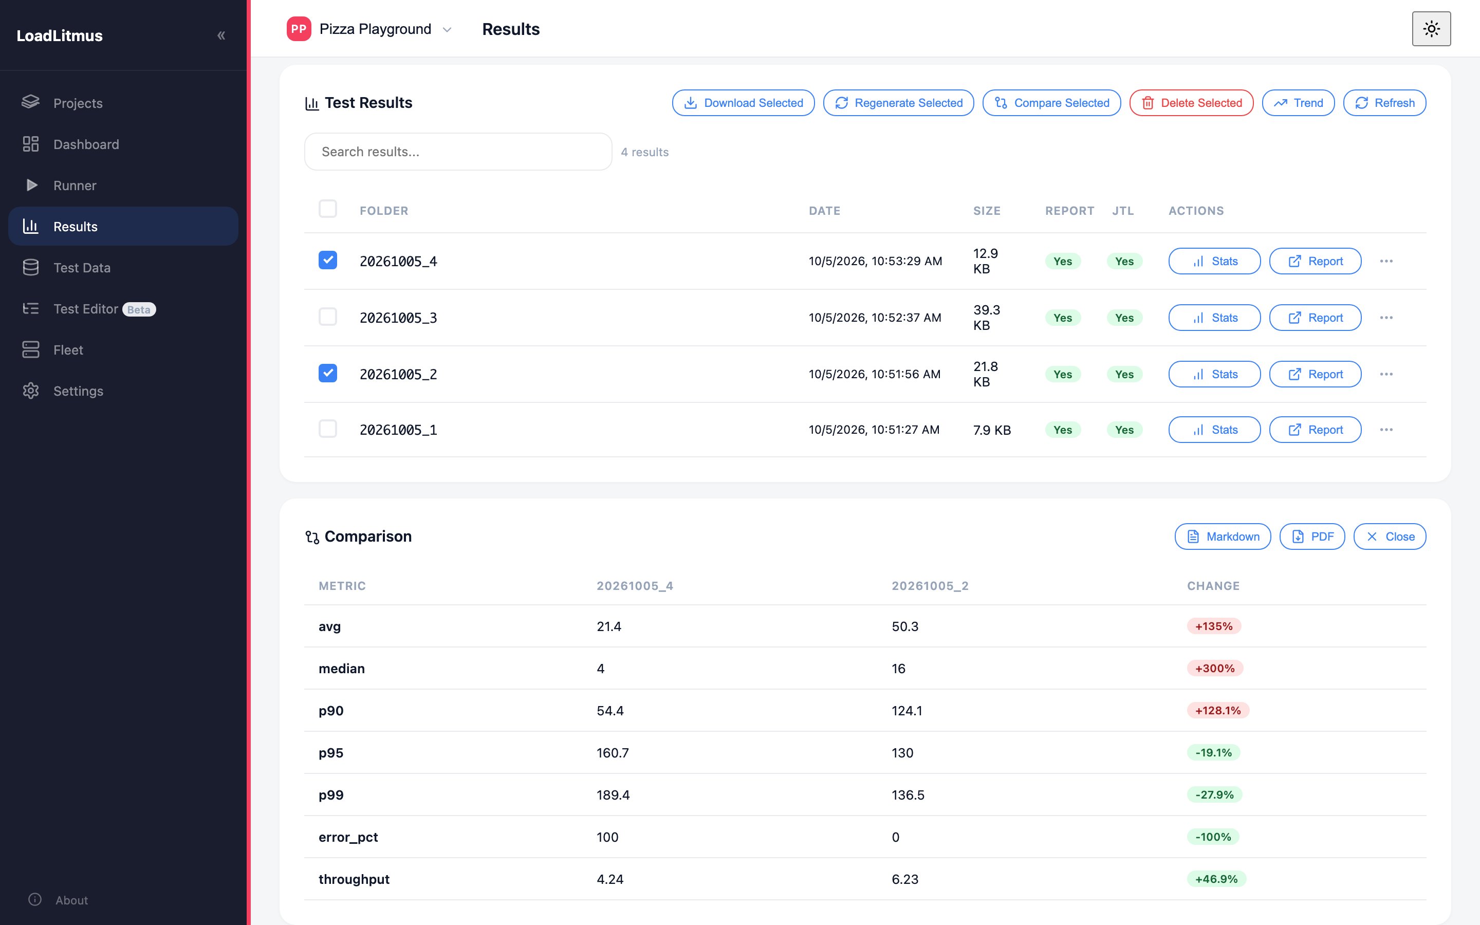Open Stats for 20261005_1

tap(1214, 430)
